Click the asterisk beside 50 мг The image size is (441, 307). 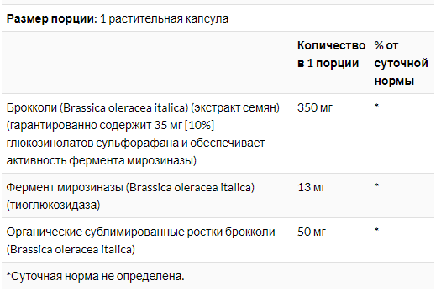coord(376,231)
